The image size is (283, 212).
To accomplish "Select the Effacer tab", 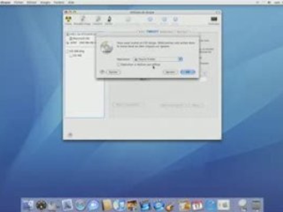I will pyautogui.click(x=152, y=32).
